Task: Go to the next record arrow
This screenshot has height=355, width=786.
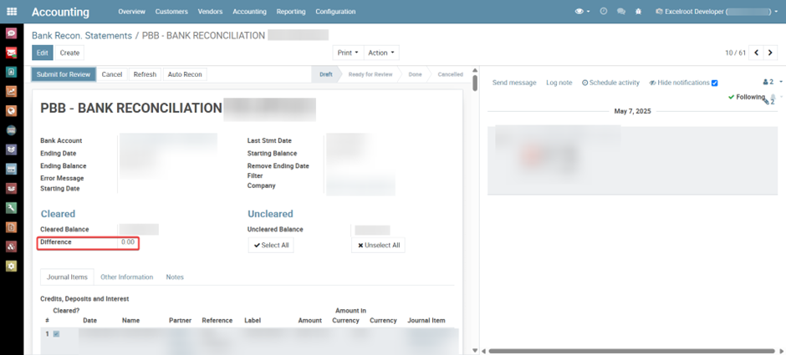Action: point(770,53)
